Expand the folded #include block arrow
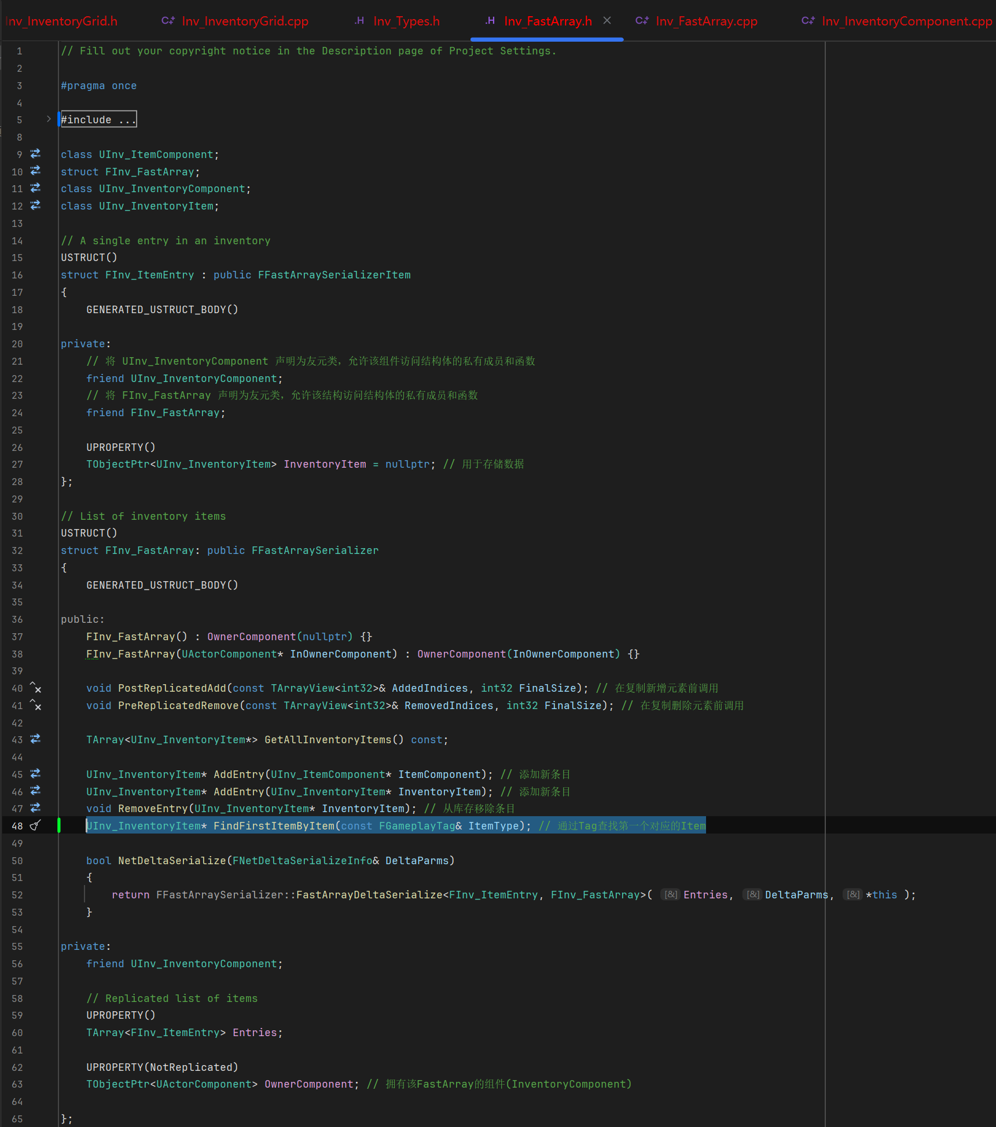 pos(49,119)
